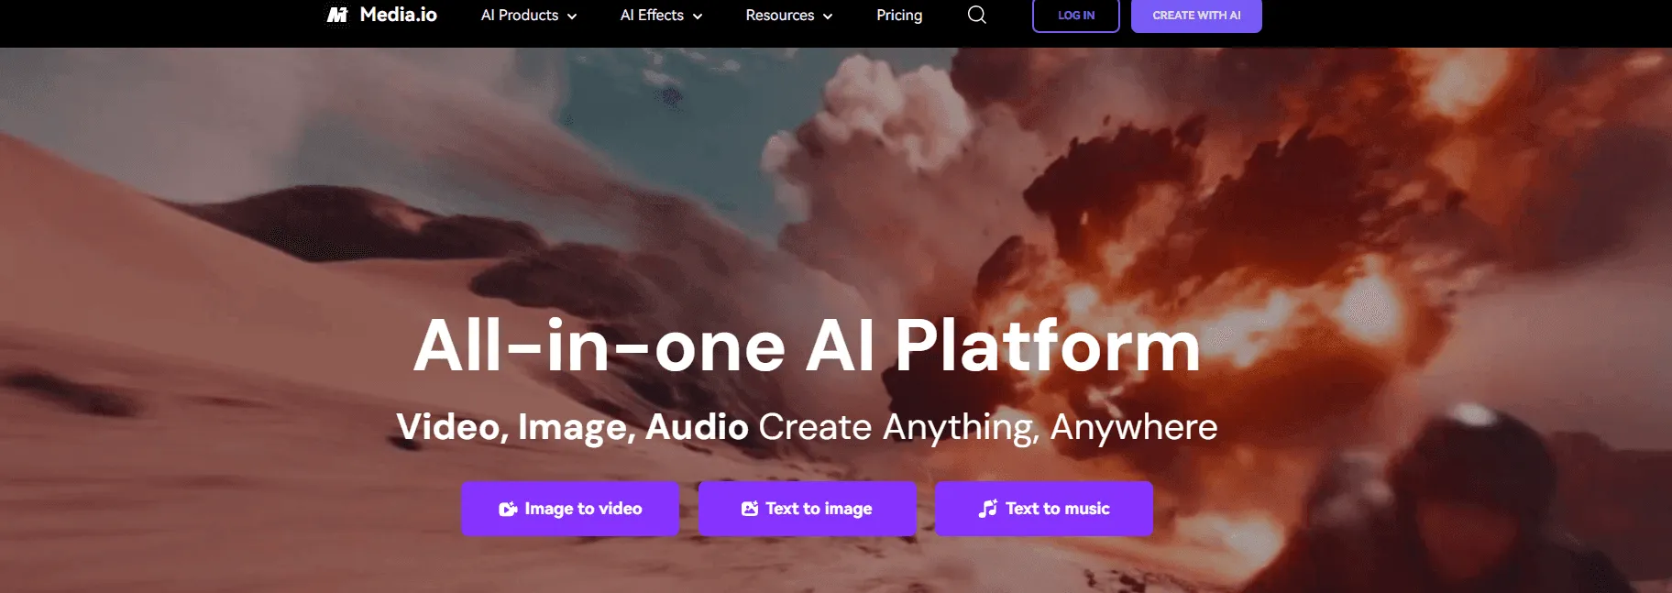The image size is (1672, 593).
Task: Open the AI Products menu
Action: [x=529, y=16]
